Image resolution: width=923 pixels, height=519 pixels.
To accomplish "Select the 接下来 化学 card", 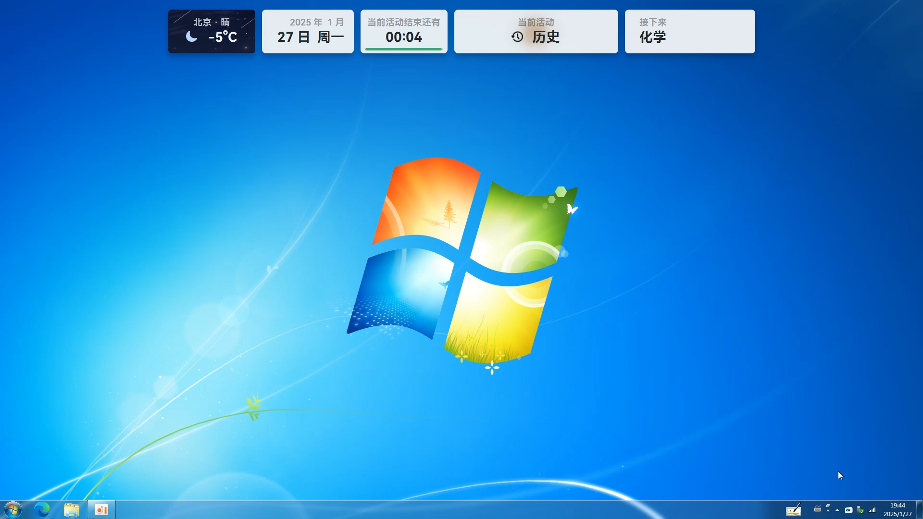I will point(689,31).
